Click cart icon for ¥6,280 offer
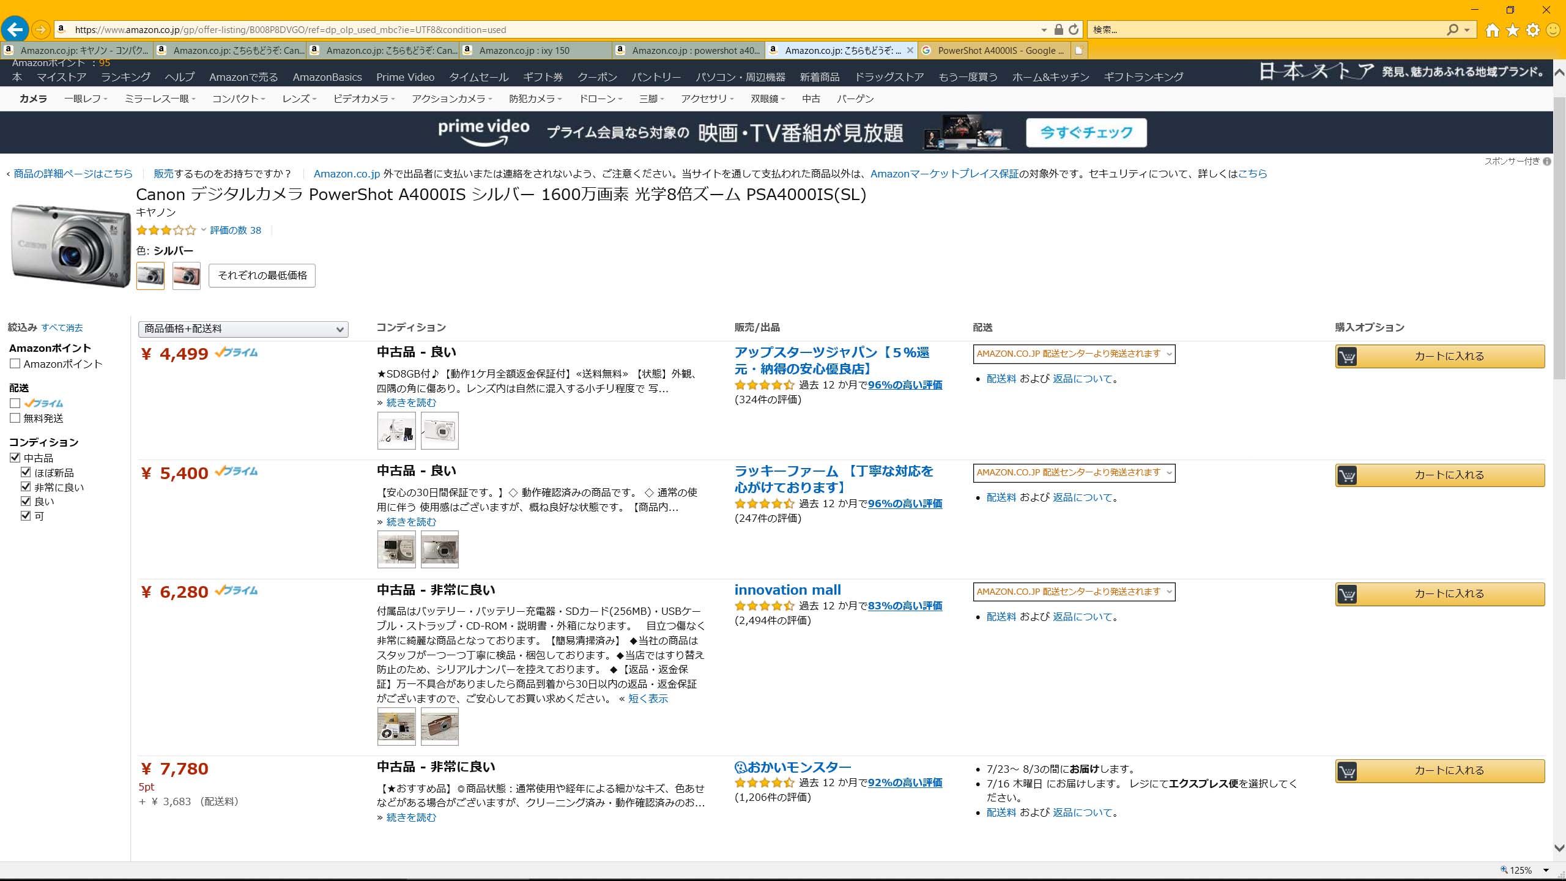The image size is (1566, 881). pos(1348,594)
